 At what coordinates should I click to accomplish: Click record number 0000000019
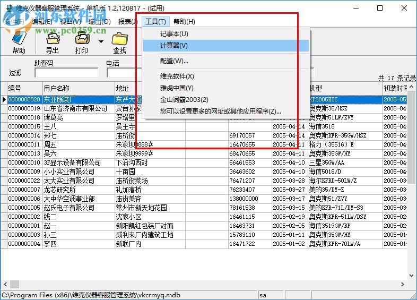point(25,109)
